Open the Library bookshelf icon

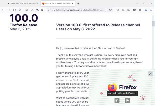pyautogui.click(x=123, y=10)
